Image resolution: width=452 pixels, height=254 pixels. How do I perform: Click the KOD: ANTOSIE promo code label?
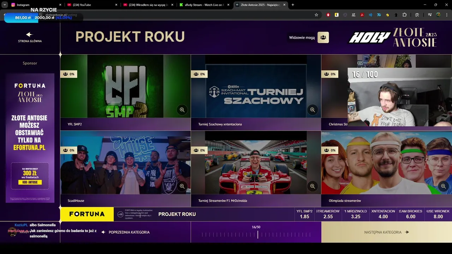click(x=30, y=182)
